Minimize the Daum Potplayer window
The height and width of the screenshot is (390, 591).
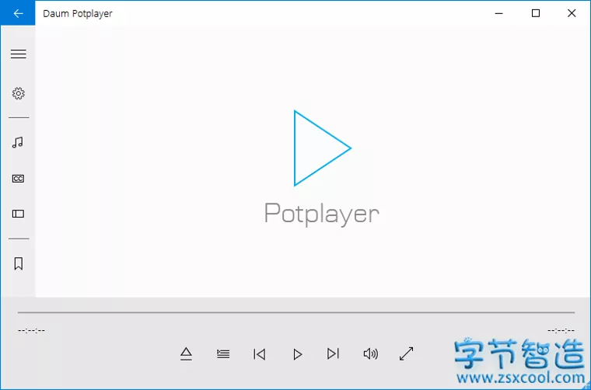pos(499,13)
